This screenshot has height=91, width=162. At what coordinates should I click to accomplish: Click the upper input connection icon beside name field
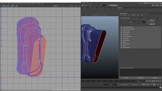point(147,21)
